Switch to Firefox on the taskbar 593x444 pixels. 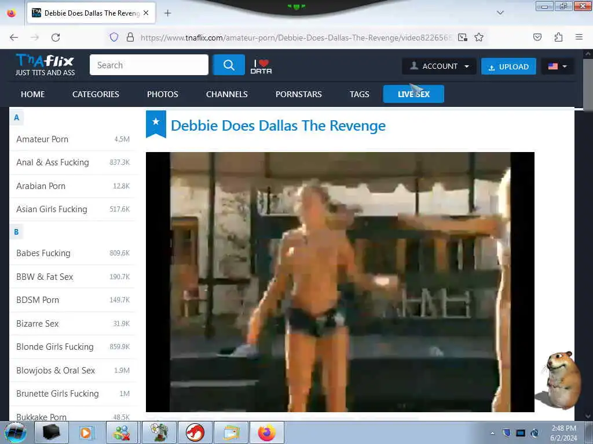pos(267,432)
